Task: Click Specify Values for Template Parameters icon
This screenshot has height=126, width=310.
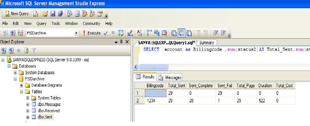Action: click(x=139, y=33)
